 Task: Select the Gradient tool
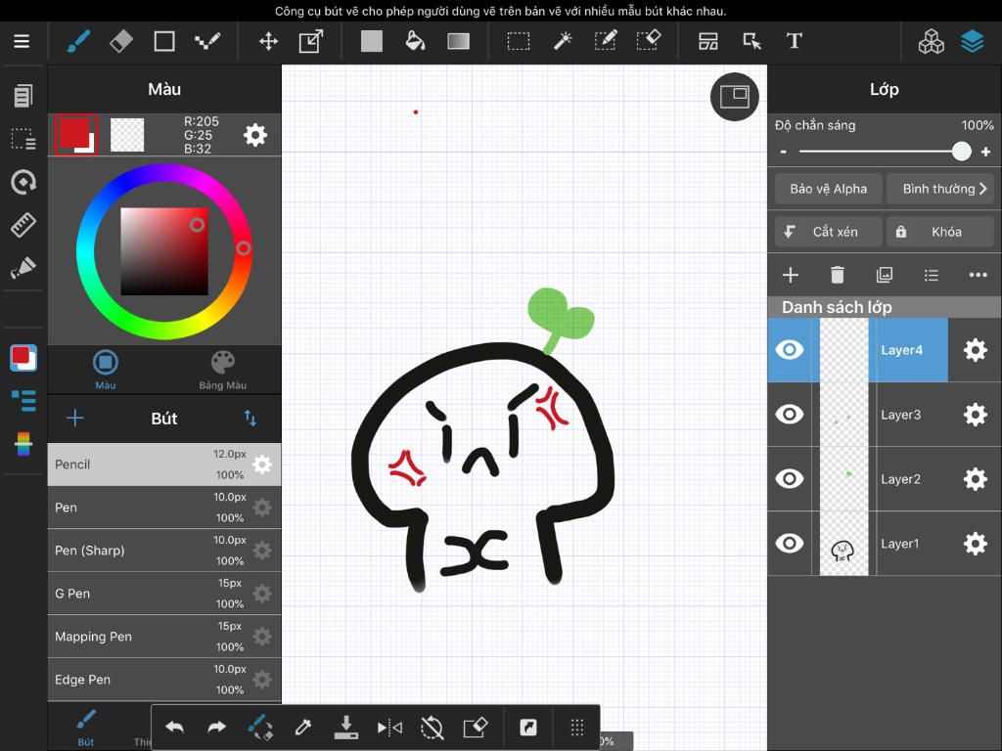(458, 41)
